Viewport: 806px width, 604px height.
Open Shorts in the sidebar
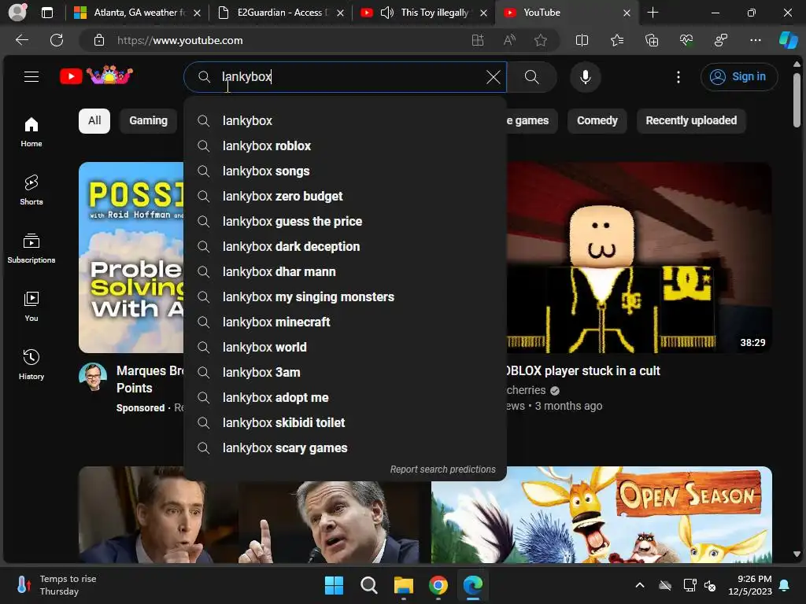(x=31, y=190)
